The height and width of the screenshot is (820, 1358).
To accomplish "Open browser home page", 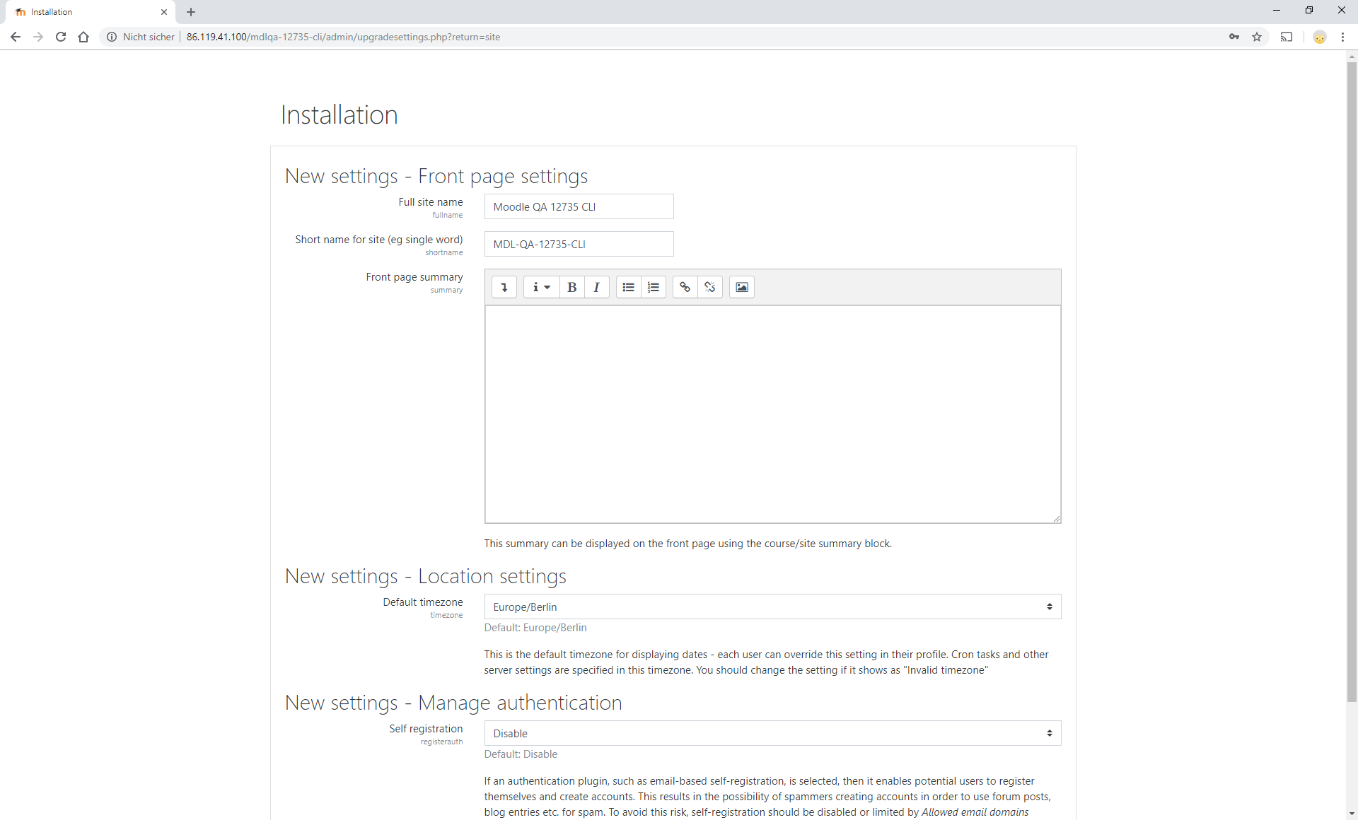I will click(83, 37).
